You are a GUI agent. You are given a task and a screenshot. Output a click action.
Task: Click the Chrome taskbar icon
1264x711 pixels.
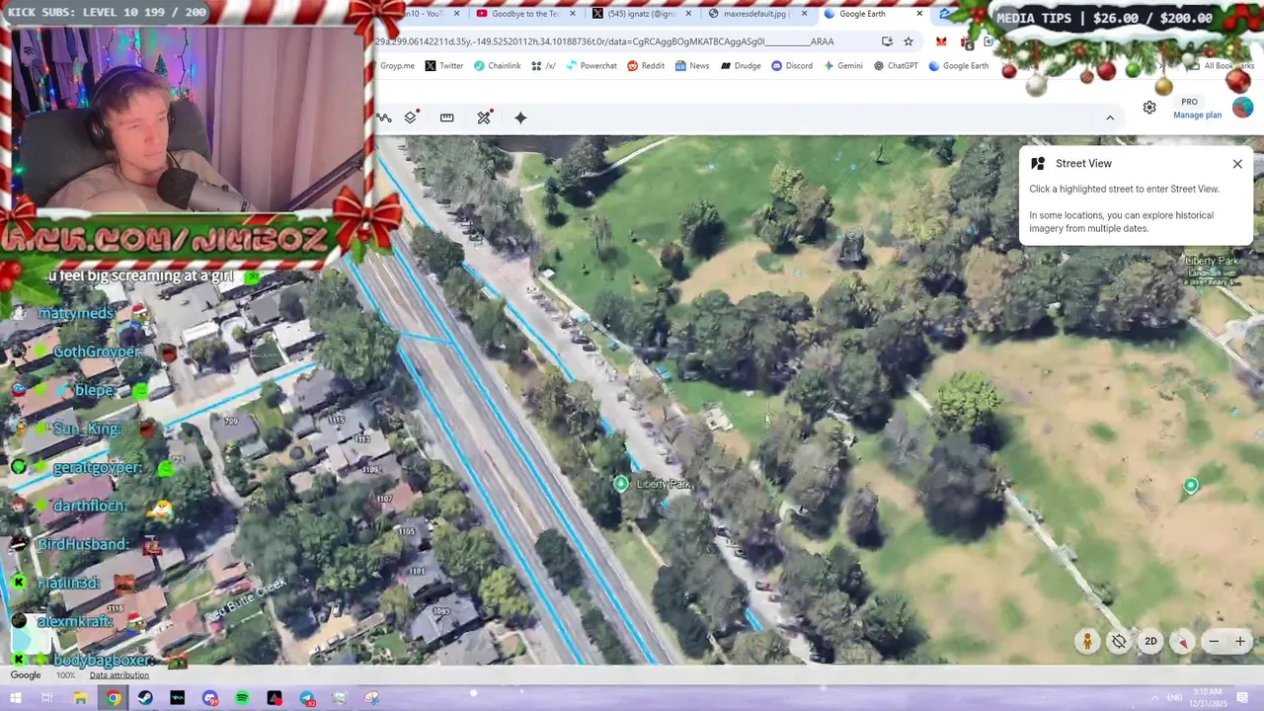pyautogui.click(x=114, y=698)
